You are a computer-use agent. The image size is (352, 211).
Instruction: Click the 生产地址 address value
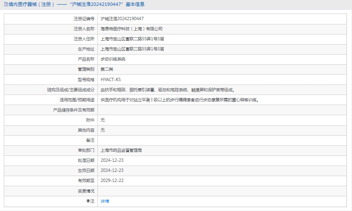click(132, 49)
